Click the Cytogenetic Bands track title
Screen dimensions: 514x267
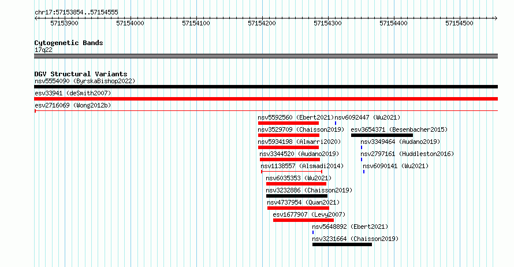69,43
